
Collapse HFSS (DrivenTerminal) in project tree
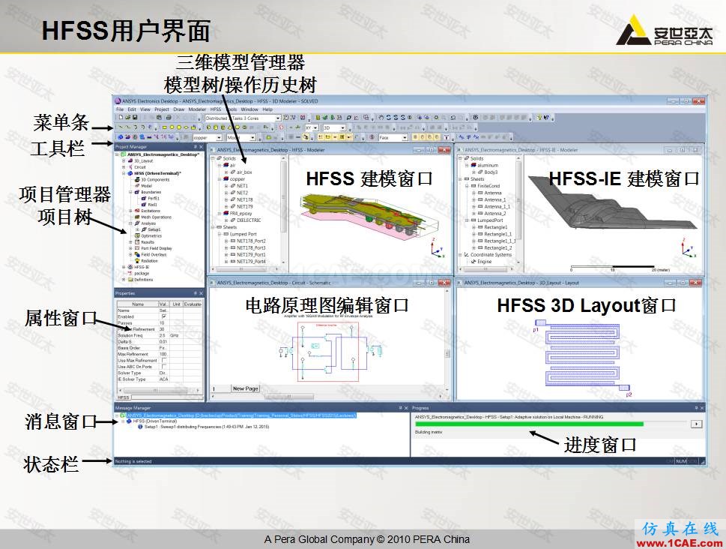[x=124, y=173]
